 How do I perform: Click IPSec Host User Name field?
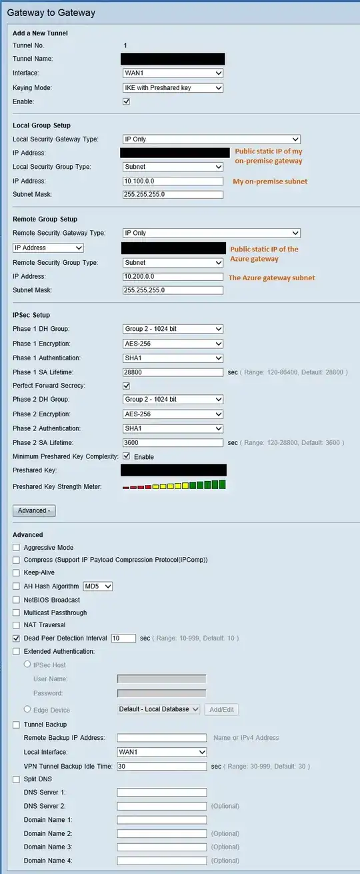coord(161,679)
